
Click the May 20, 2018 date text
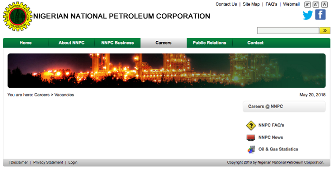coord(312,95)
